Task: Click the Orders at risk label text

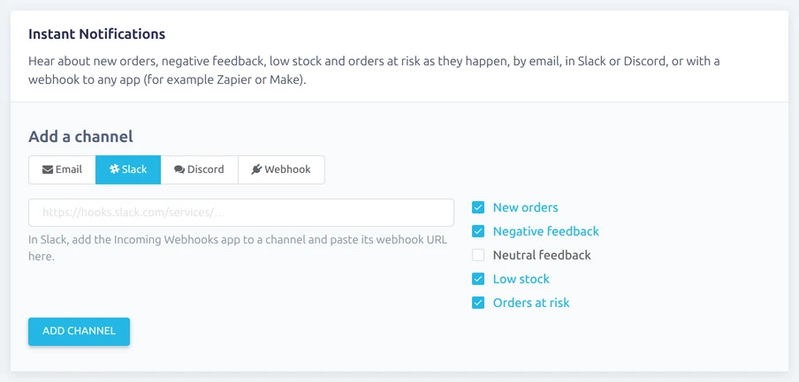Action: 531,303
